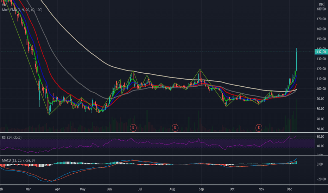328x193 pixels.
Task: Click the November earnings E marker
Action: (x=259, y=128)
